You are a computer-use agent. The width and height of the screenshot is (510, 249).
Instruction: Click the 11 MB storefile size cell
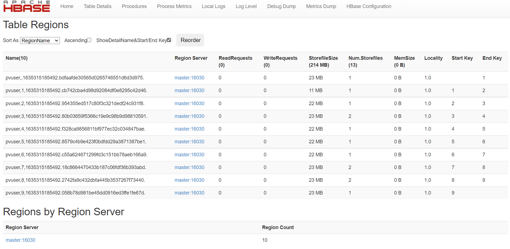(x=316, y=90)
